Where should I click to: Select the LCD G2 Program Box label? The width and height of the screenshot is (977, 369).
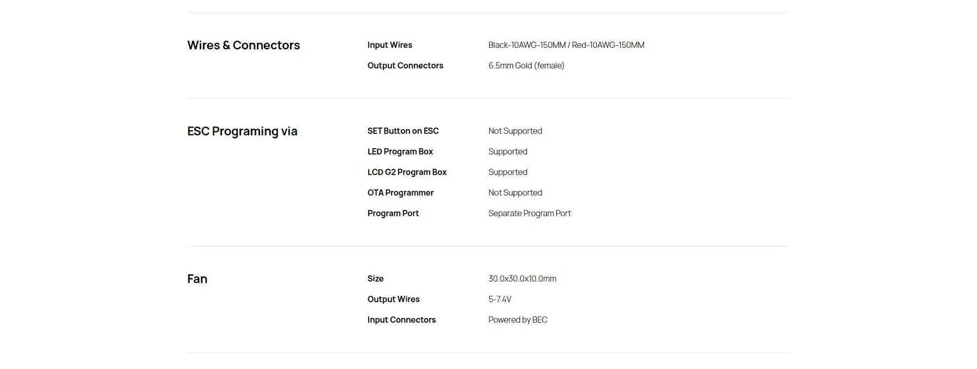tap(407, 172)
